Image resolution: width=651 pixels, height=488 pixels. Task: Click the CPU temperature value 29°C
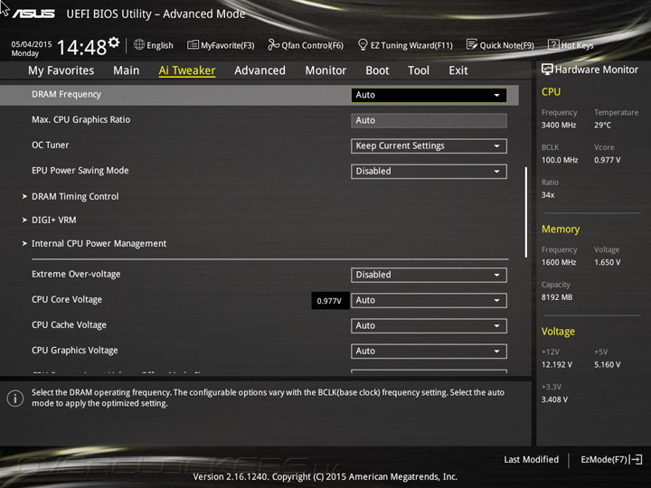pos(602,125)
